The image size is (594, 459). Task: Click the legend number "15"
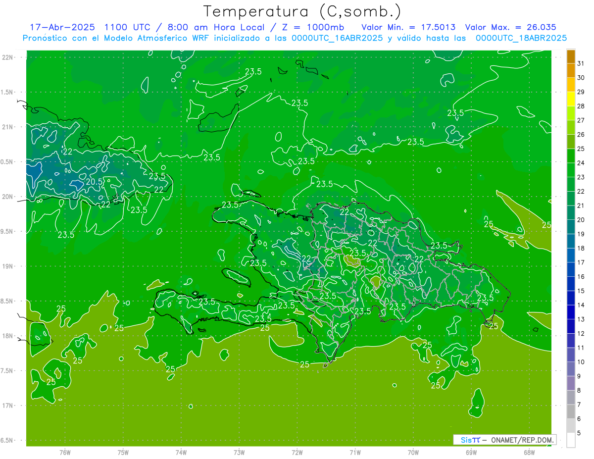pos(581,291)
